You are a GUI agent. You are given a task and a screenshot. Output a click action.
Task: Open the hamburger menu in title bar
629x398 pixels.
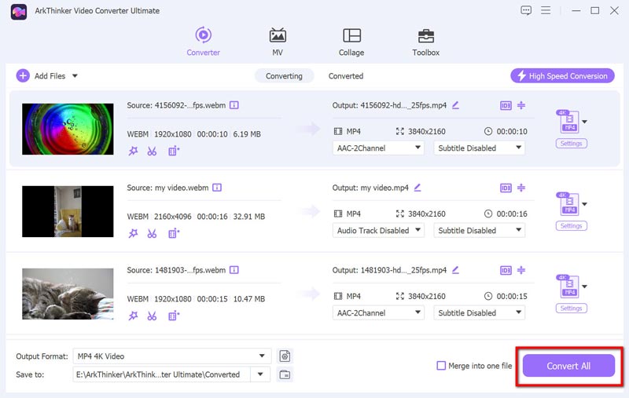(x=546, y=10)
